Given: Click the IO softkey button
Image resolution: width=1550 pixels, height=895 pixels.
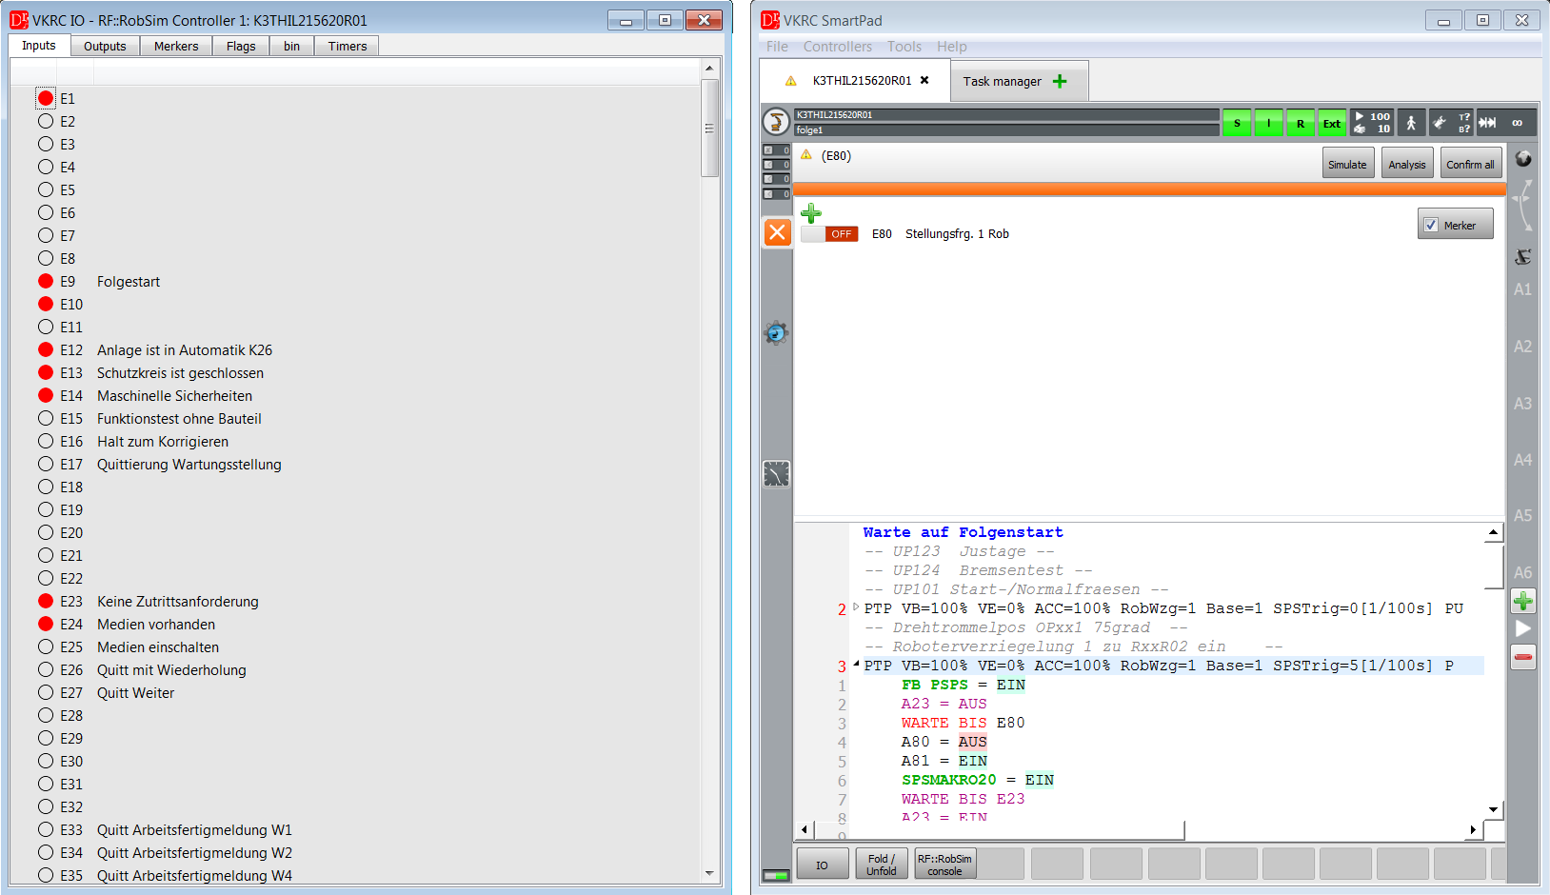Looking at the screenshot, I should [822, 864].
